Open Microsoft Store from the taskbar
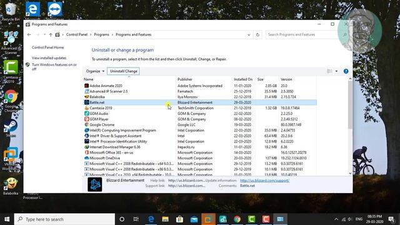The image size is (400, 225). 179,219
